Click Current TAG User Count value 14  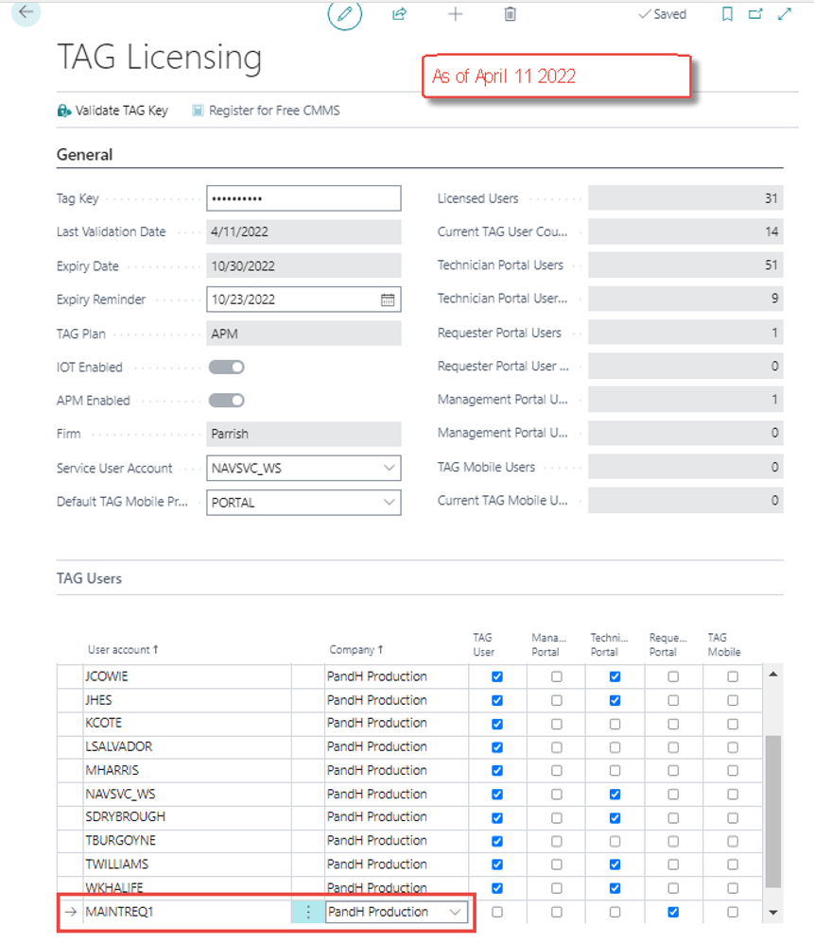[x=685, y=231]
